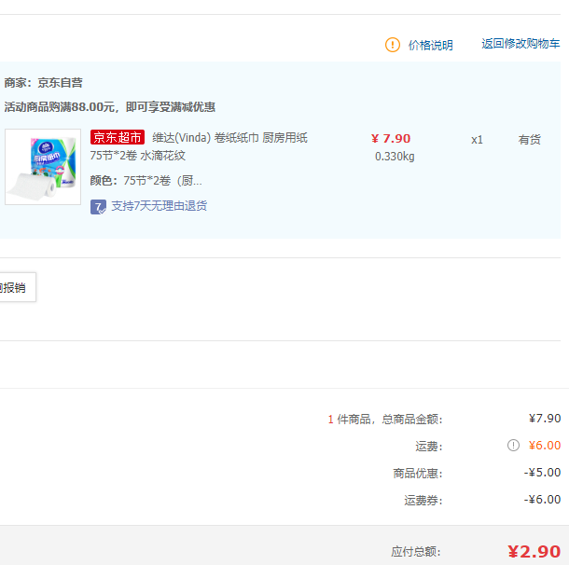This screenshot has height=565, width=569.
Task: Click the red 京东超市 badge
Action: click(118, 137)
